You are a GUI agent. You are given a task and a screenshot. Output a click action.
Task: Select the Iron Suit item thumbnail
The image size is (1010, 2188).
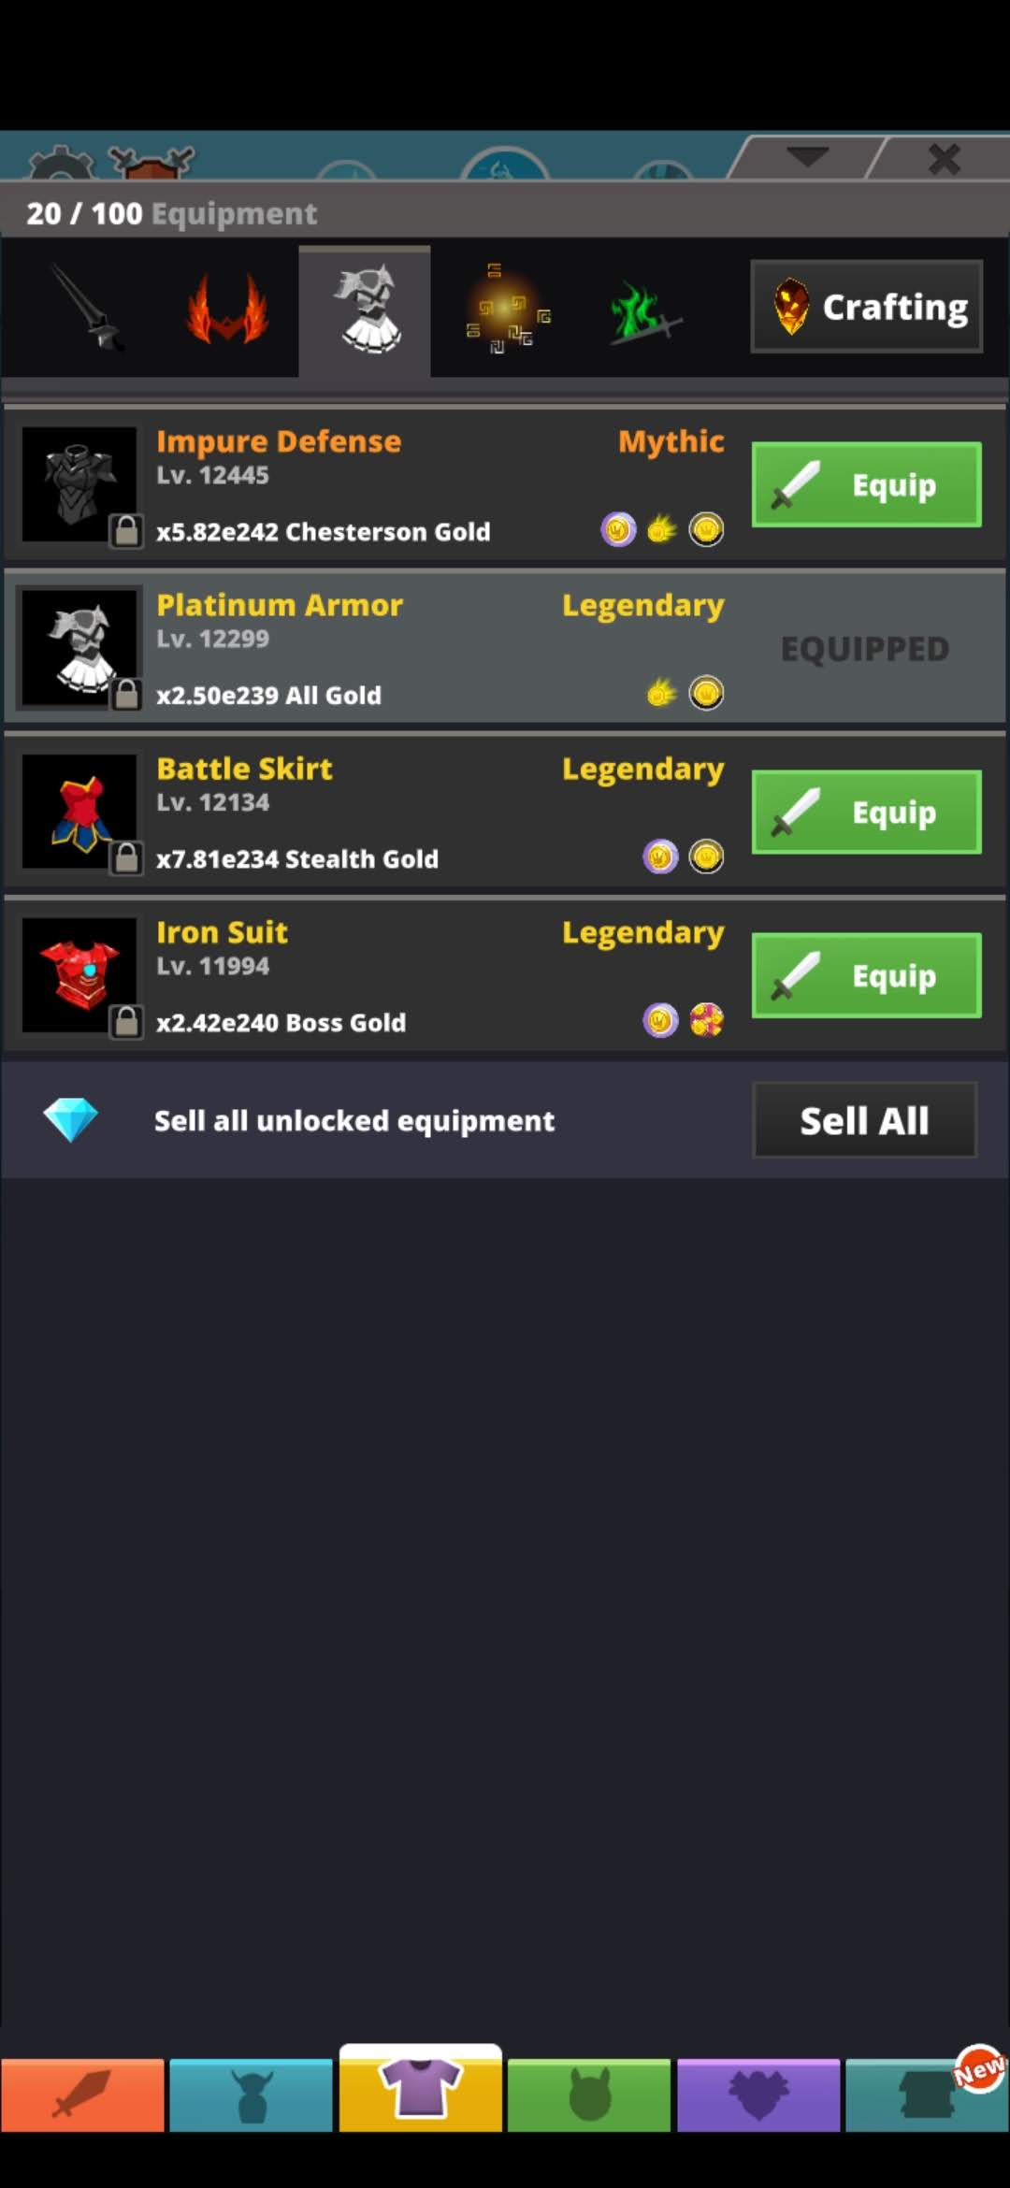79,975
